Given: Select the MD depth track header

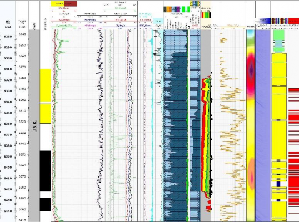Looking at the screenshot, I should coord(8,24).
